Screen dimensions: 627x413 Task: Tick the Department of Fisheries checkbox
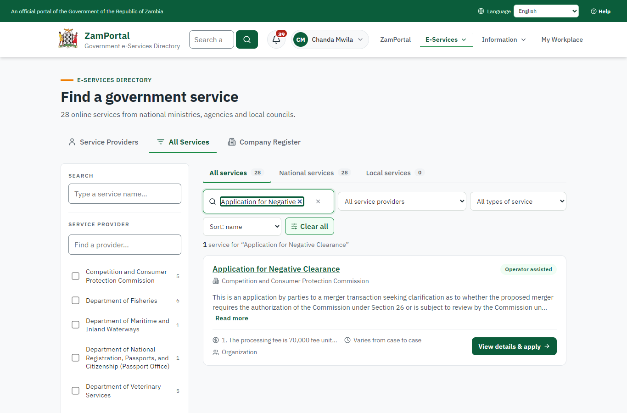76,301
